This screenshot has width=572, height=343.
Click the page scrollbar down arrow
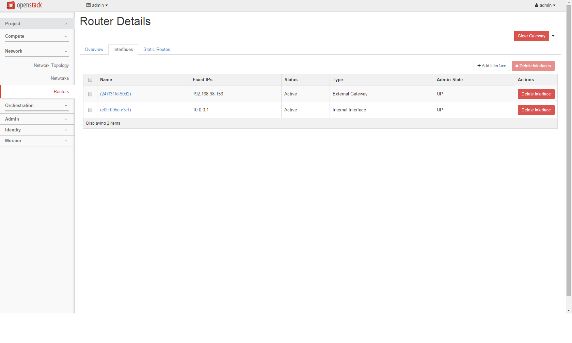[569, 310]
